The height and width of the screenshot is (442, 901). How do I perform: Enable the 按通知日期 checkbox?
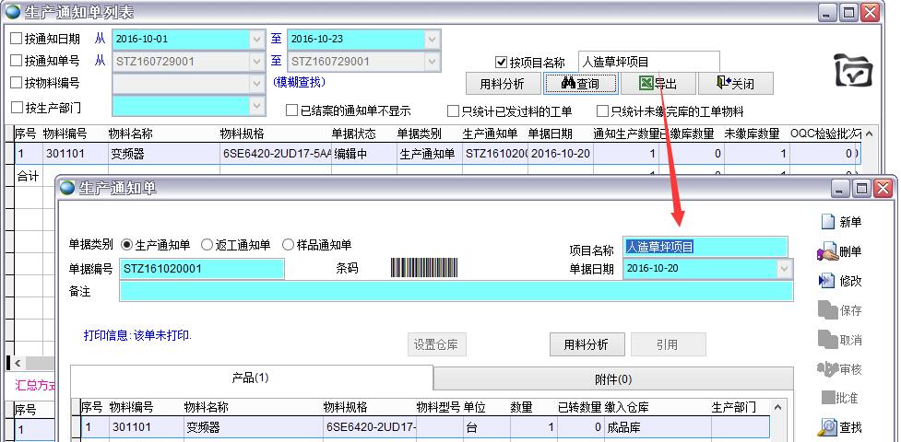coord(17,40)
